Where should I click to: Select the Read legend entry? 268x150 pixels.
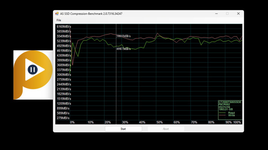231,113
